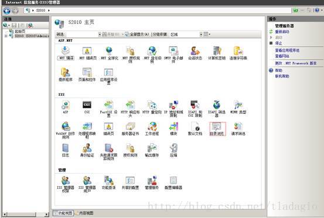Screen dimensions: 324x218
Task: Open 共享的配置 (Shared Configuration)
Action: pyautogui.click(x=130, y=183)
